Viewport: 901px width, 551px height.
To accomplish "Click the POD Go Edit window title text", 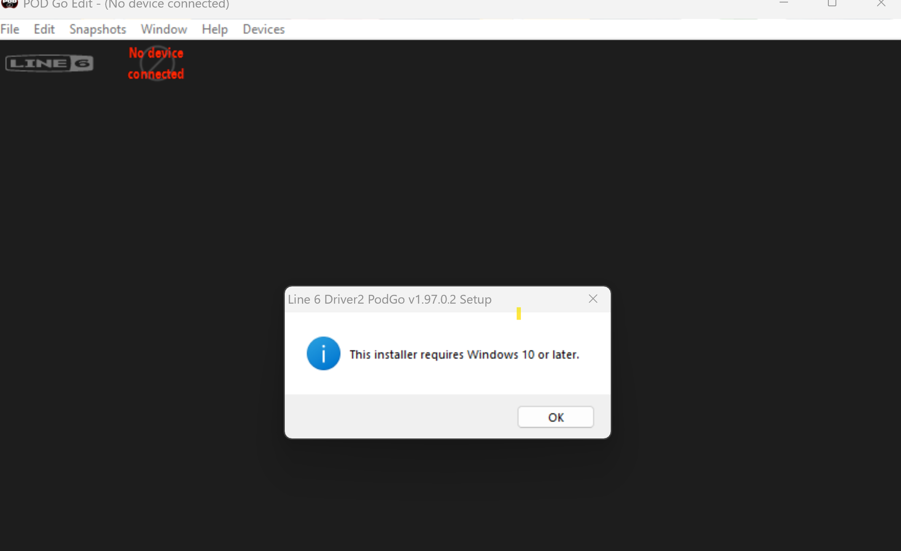I will point(126,5).
